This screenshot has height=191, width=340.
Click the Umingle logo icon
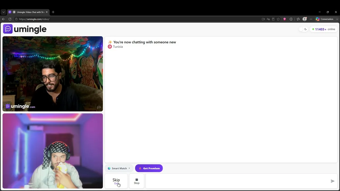click(x=8, y=29)
